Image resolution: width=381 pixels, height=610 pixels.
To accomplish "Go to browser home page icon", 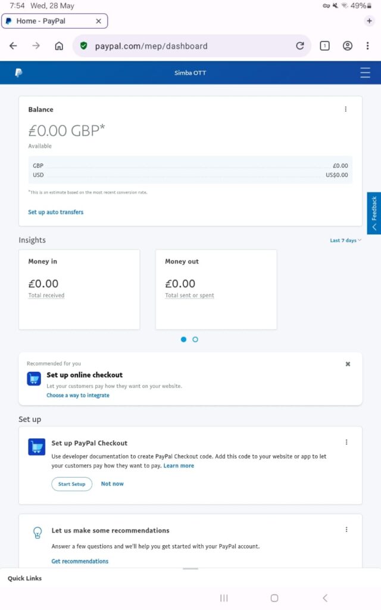I will 59,46.
